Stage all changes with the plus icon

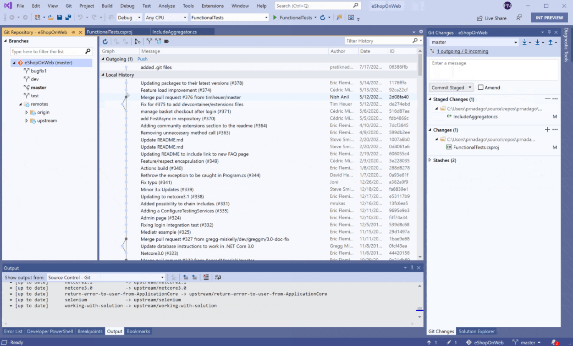[x=547, y=130]
